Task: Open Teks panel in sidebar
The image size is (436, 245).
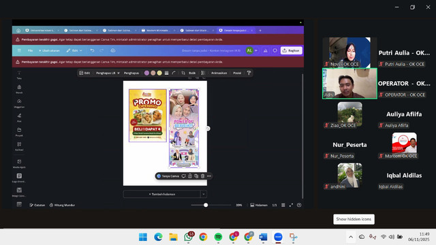Action: (x=19, y=75)
